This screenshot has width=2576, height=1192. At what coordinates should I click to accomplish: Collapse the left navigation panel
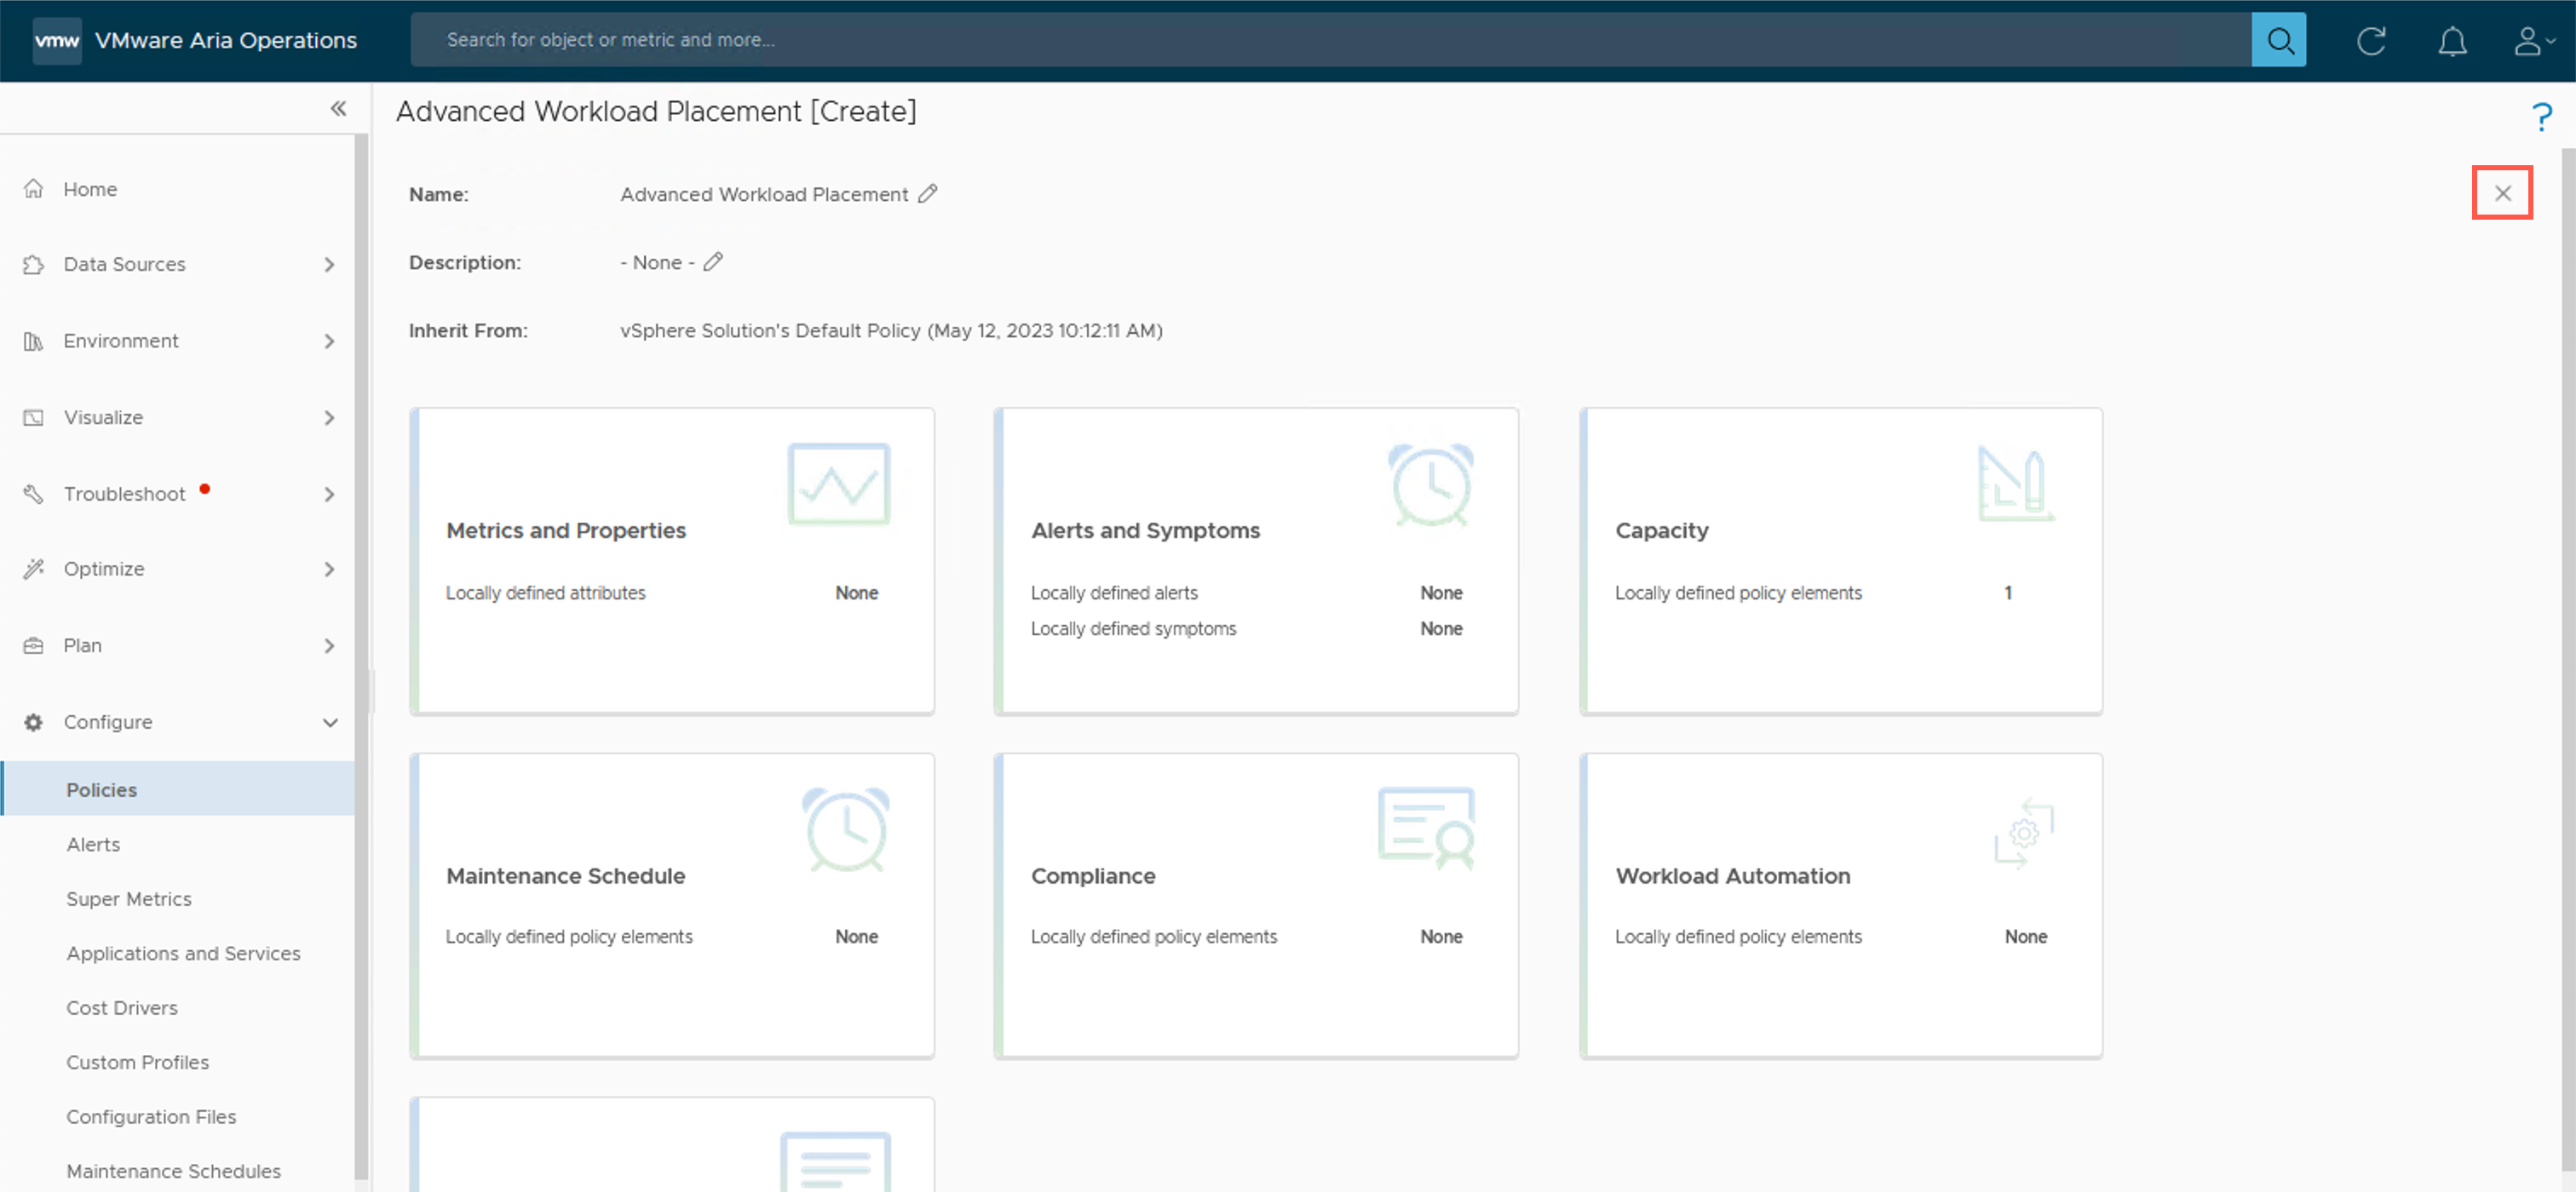click(x=338, y=109)
